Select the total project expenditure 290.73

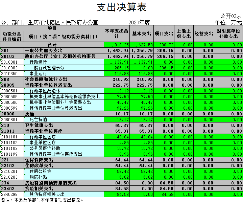pos(164,45)
